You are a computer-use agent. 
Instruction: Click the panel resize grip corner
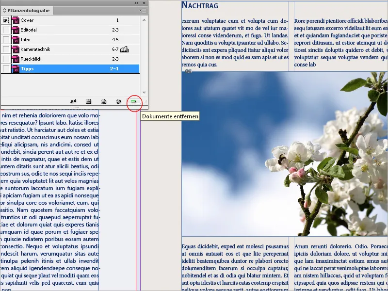pos(145,102)
